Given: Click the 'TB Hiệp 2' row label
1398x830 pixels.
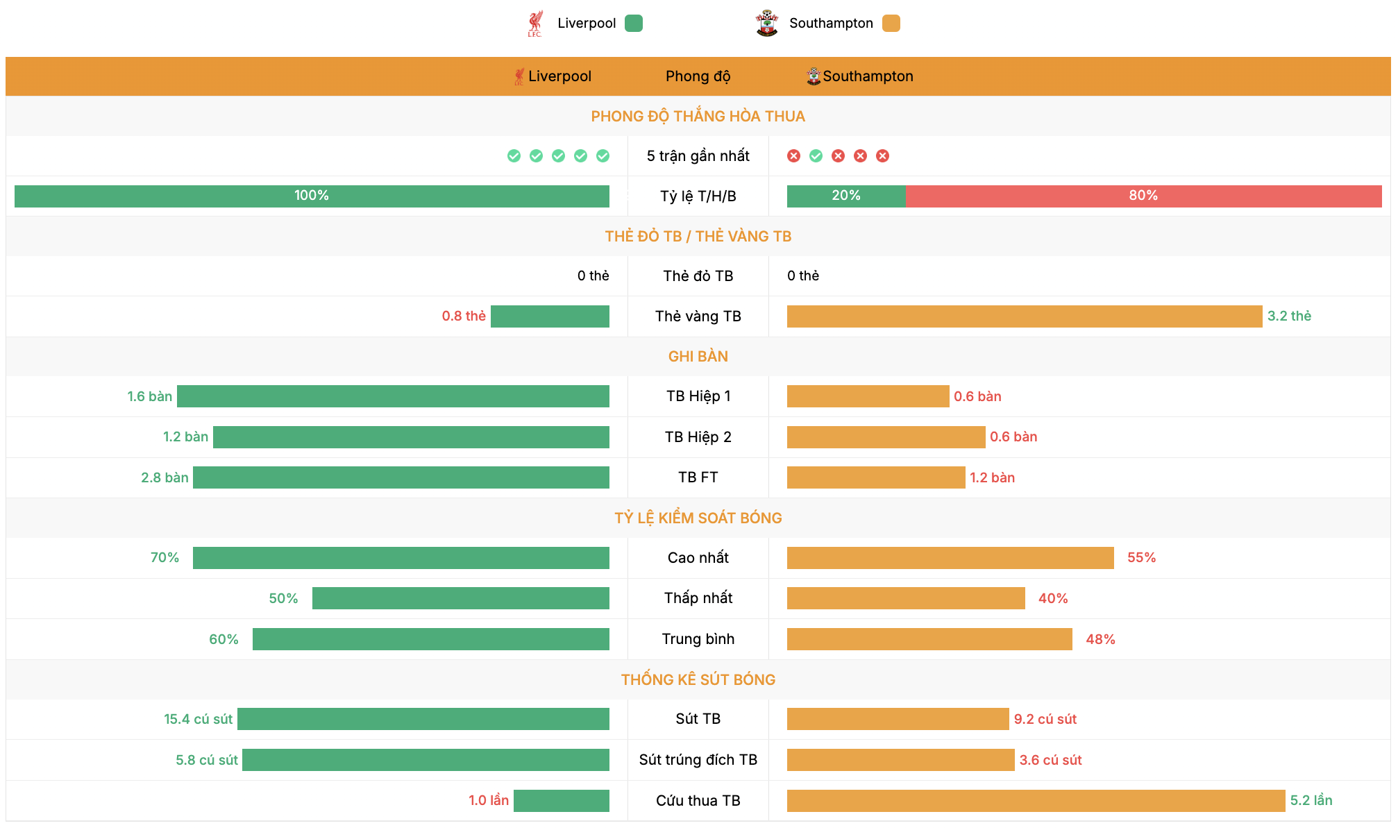Looking at the screenshot, I should point(698,437).
